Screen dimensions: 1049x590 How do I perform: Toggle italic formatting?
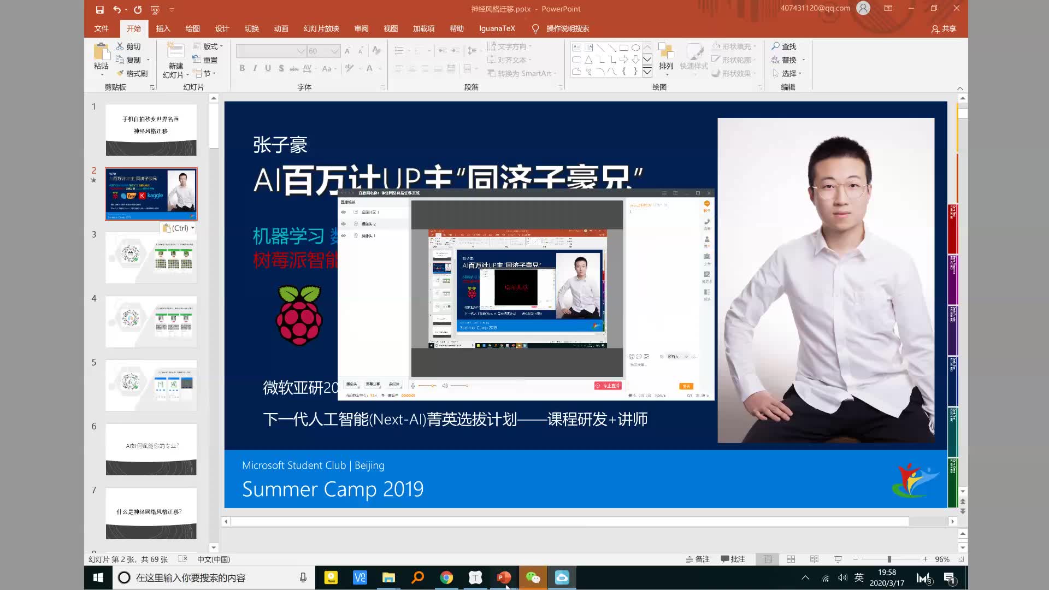click(255, 68)
